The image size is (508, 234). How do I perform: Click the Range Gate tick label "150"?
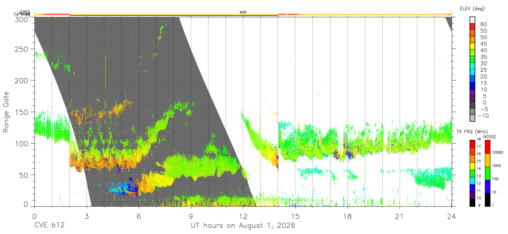[x=22, y=112]
